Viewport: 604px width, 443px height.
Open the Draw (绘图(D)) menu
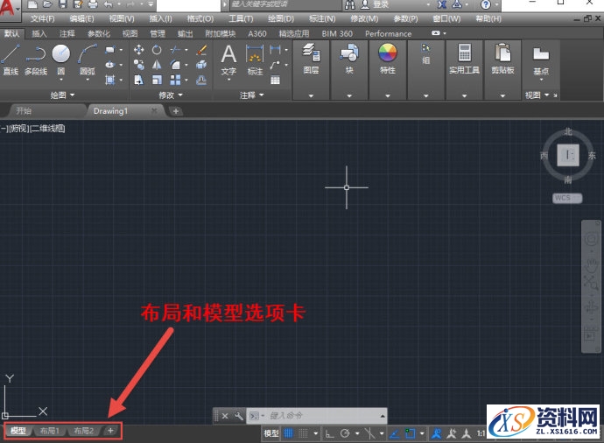click(x=281, y=18)
